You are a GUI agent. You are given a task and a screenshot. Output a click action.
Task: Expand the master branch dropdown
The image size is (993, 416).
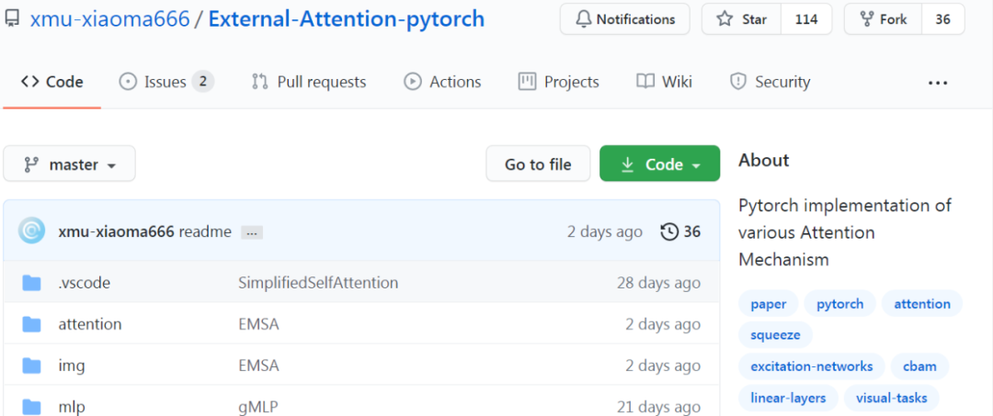tap(70, 163)
